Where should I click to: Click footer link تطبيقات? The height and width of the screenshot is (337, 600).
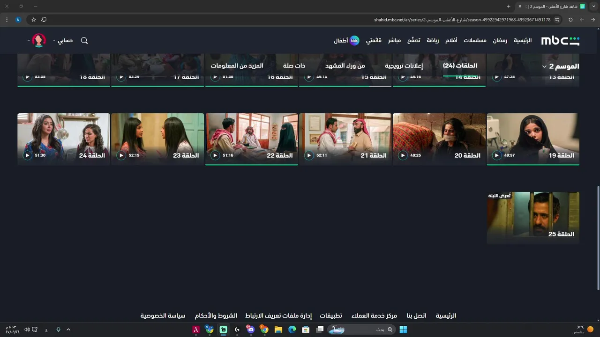tap(331, 316)
